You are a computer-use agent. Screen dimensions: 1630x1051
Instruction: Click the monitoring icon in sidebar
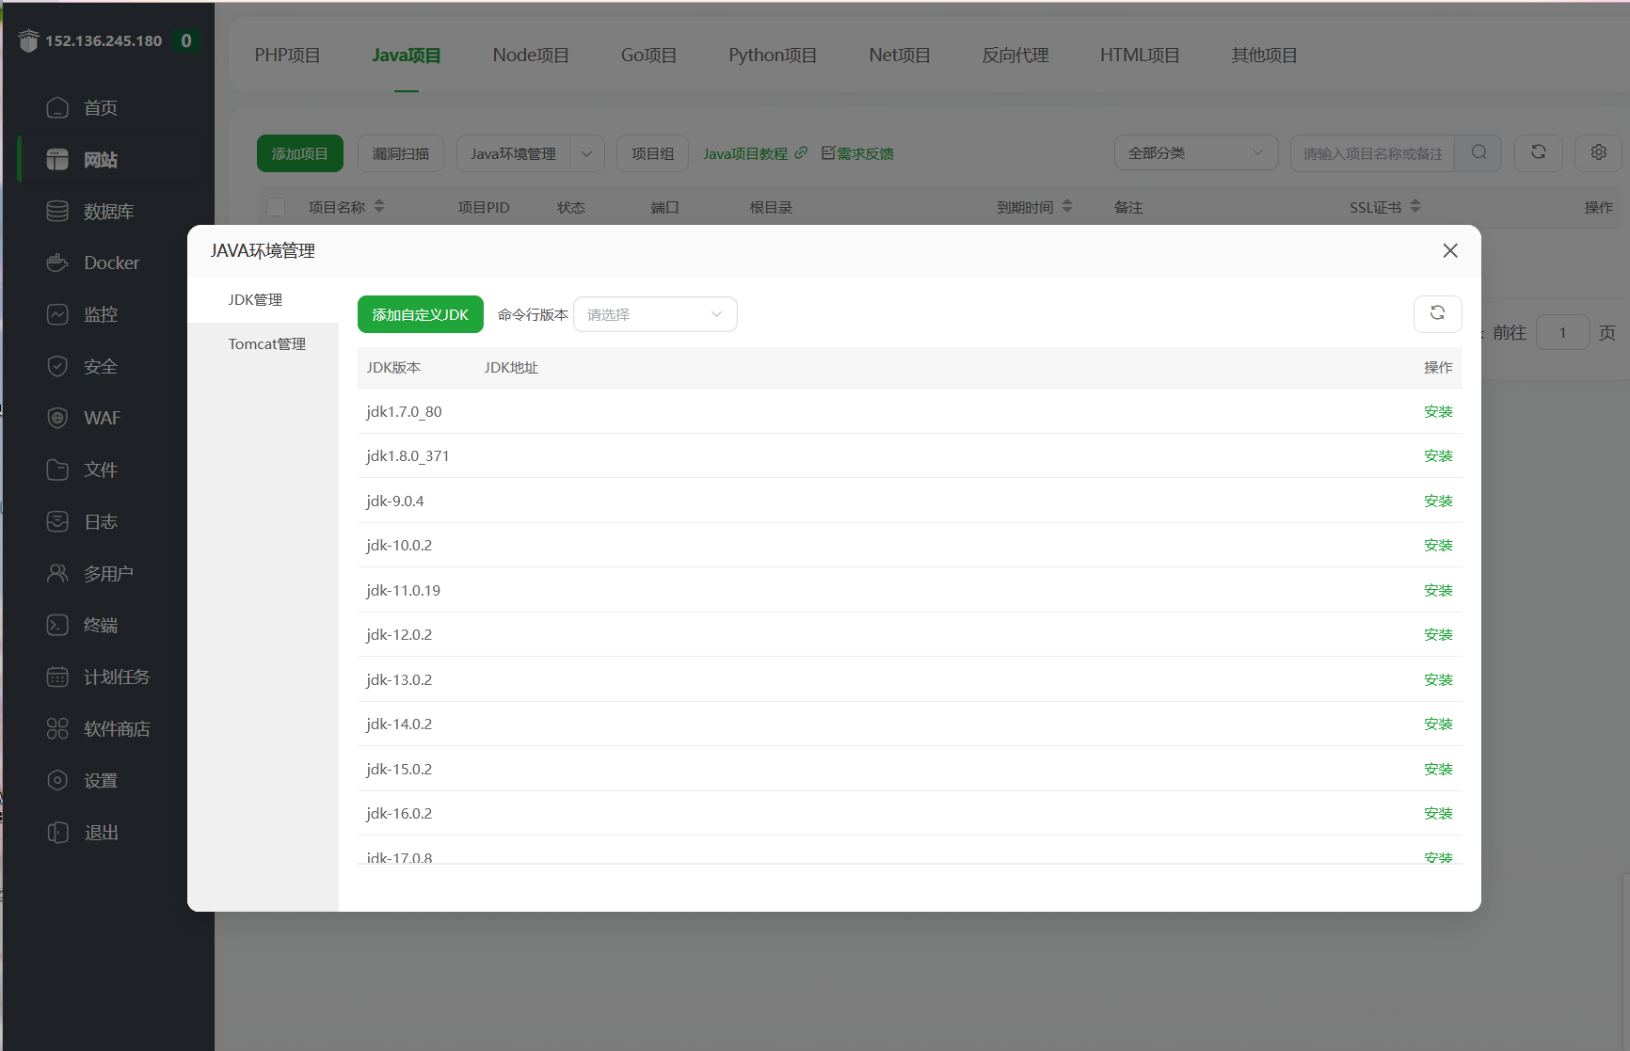pos(57,314)
